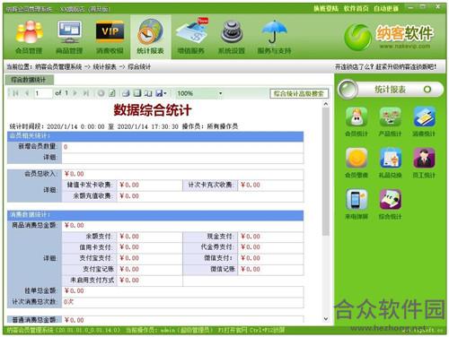Image resolution: width=449 pixels, height=337 pixels.
Task: Click the 纳客软件 logo
Action: (x=389, y=37)
